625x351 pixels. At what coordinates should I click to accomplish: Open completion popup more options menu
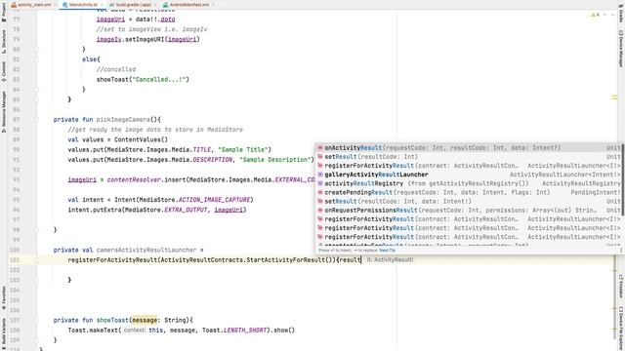point(621,251)
